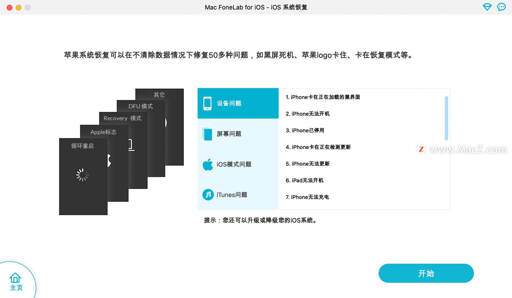
Task: Click the 屏幕问题 screen icon
Action: tap(207, 134)
